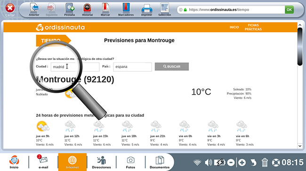Click the Precipitación: 90% text
Screen dimensions: 306x171
(x=239, y=94)
